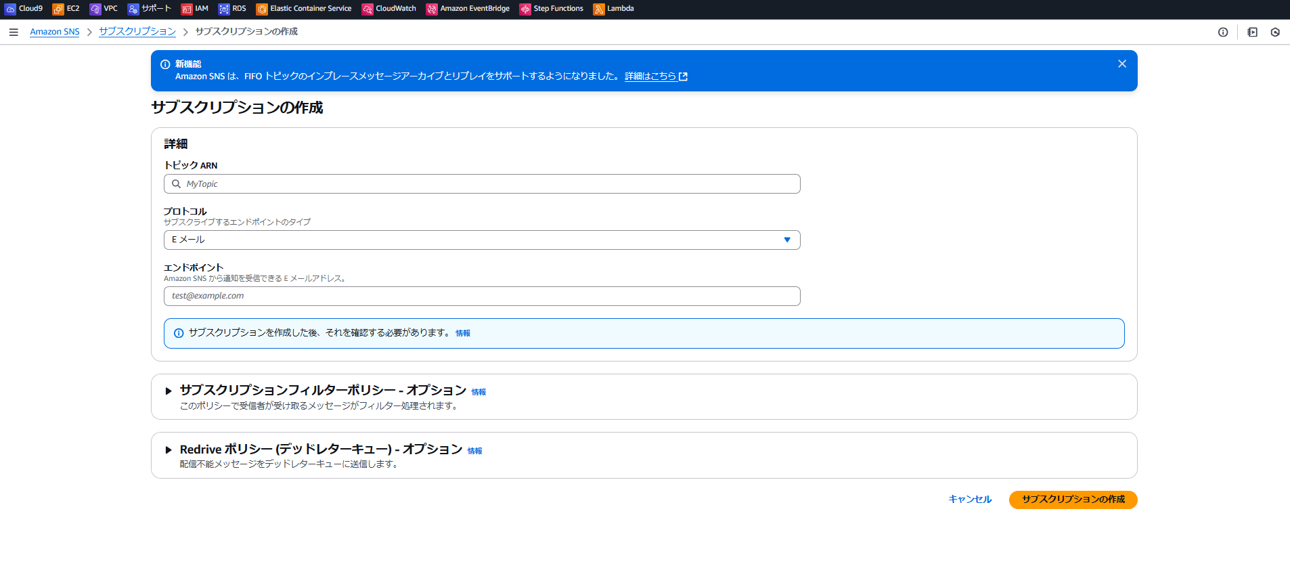Screen dimensions: 1290x570
Task: Open the Elastic Container Service shortcut
Action: 304,9
